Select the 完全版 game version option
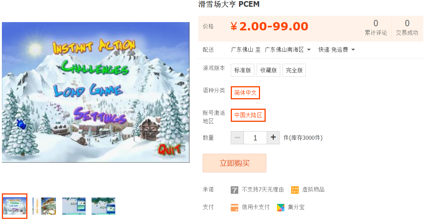Image resolution: width=424 pixels, height=220 pixels. click(x=294, y=70)
